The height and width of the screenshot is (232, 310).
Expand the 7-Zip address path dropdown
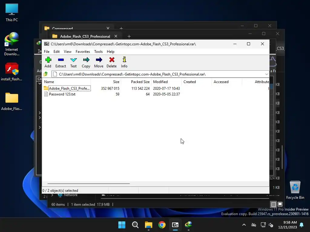pyautogui.click(x=266, y=74)
